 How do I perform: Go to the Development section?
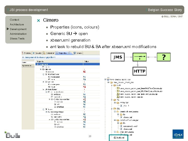(x=18, y=29)
